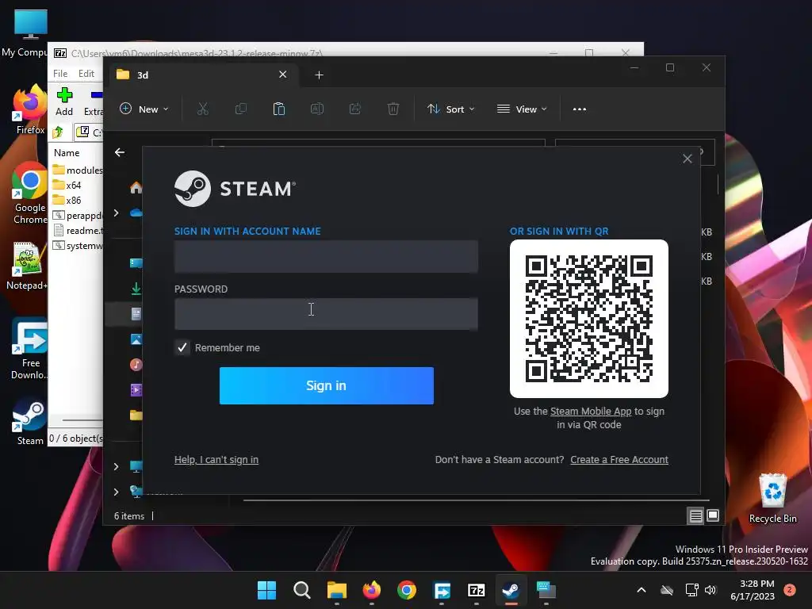This screenshot has height=609, width=812.
Task: Expand the OneDrive node in sidebar
Action: pos(116,213)
